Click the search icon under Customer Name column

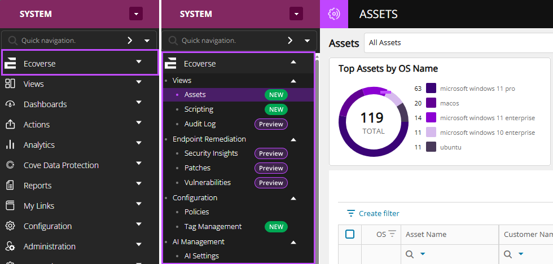[x=507, y=254]
